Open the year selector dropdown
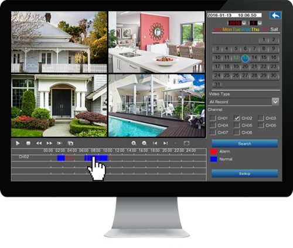Image resolution: width=293 pixels, height=248 pixels. click(244, 23)
